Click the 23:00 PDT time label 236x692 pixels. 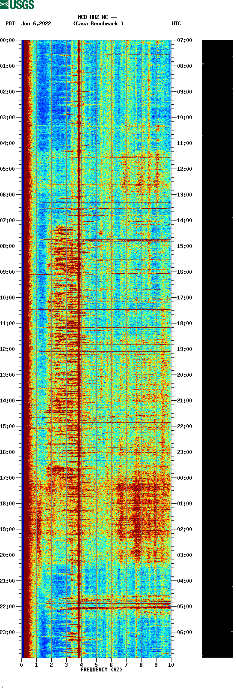click(8, 632)
